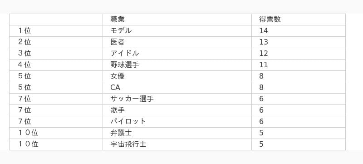Image resolution: width=363 pixels, height=164 pixels.
Task: Click the アイドル occupation cell
Action: pyautogui.click(x=177, y=54)
